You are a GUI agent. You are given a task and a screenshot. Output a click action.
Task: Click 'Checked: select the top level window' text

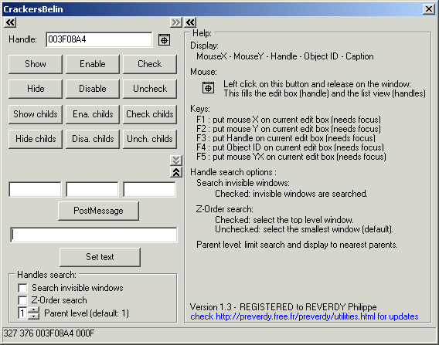[284, 220]
